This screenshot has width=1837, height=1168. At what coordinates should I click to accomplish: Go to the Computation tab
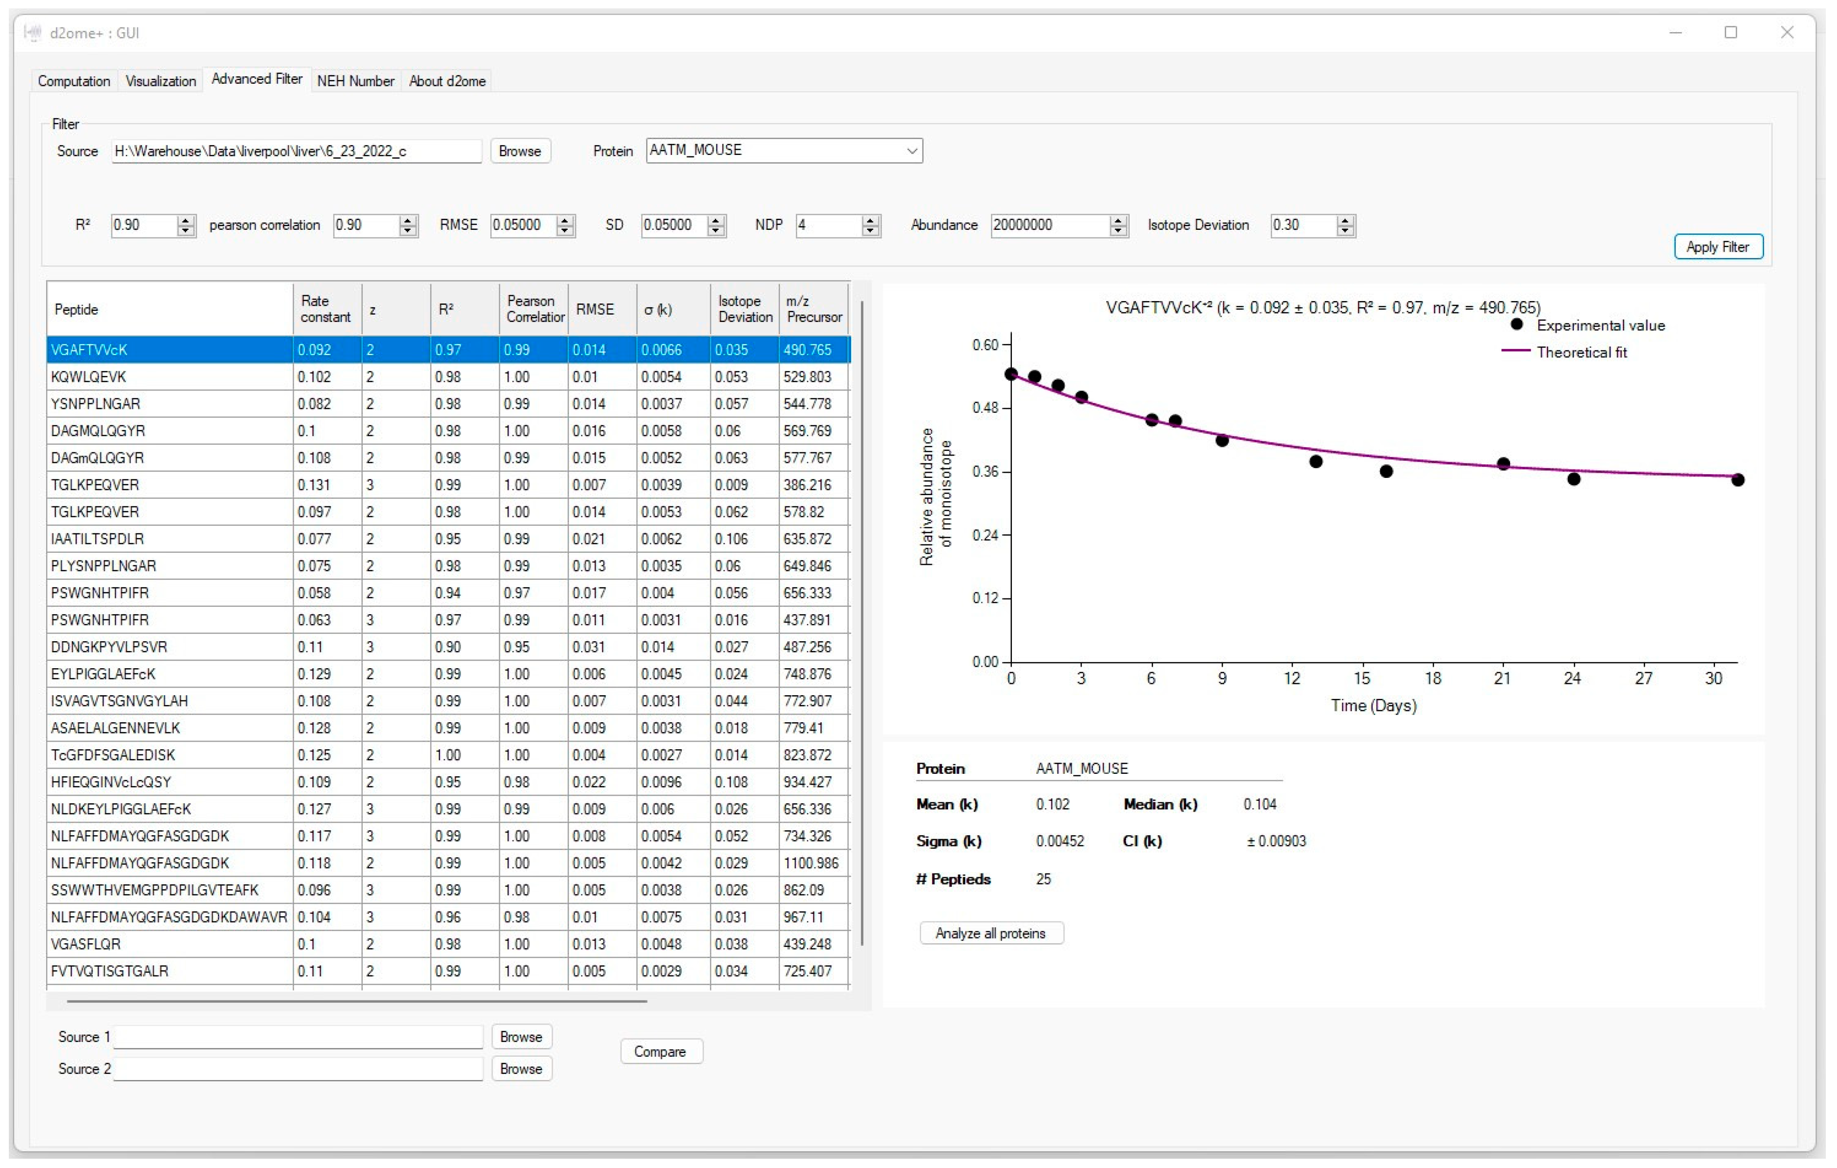73,81
